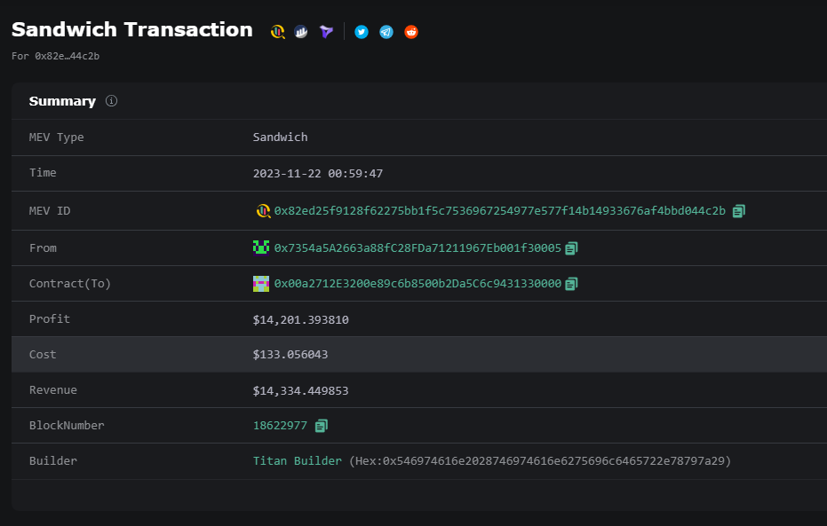Viewport: 827px width, 526px height.
Task: Click the green From address identicon
Action: 261,248
